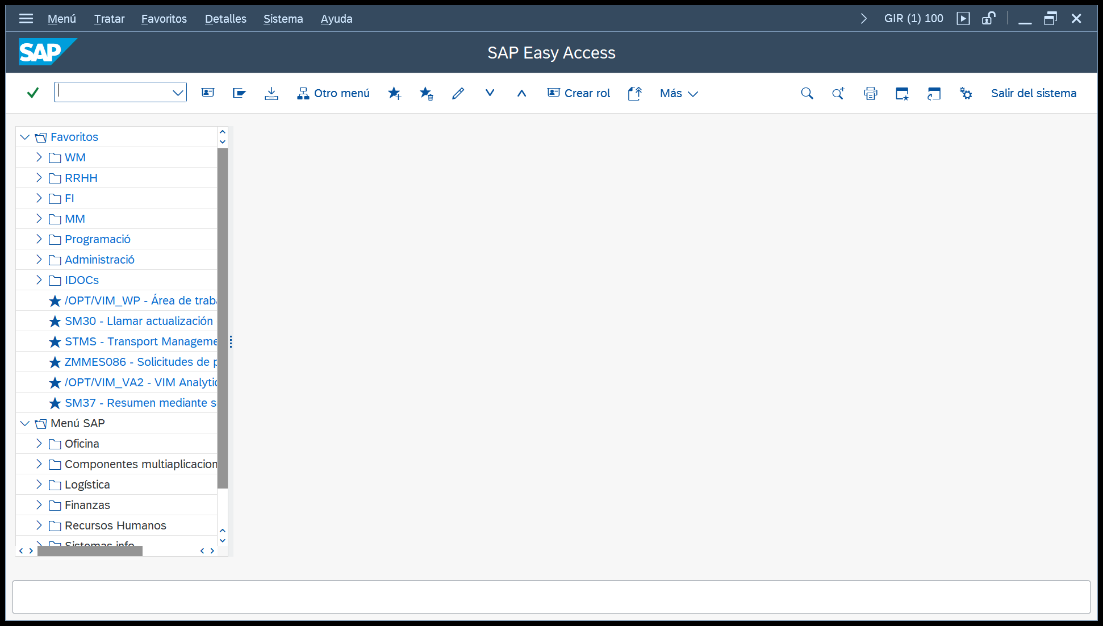
Task: Expand the FI folder
Action: click(x=39, y=198)
